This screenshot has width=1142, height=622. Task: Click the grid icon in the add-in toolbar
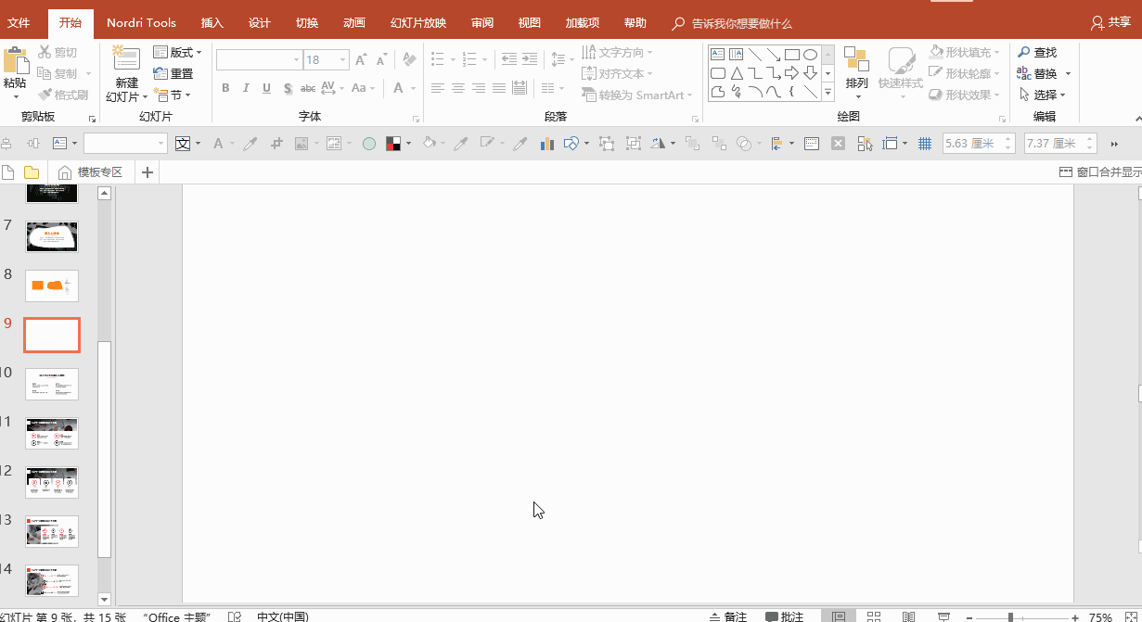[x=924, y=144]
